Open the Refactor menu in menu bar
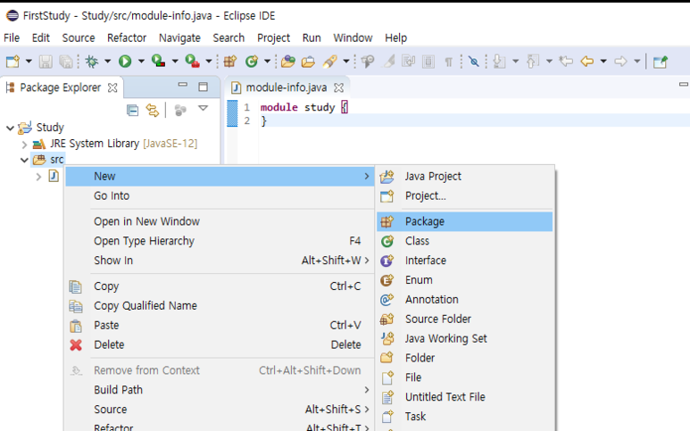 (x=127, y=37)
